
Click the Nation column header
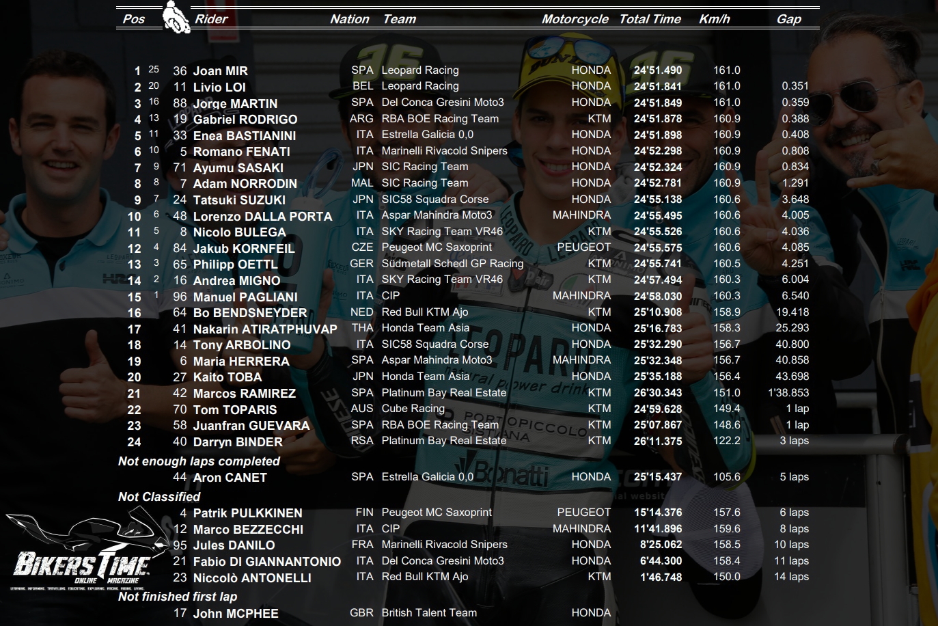(350, 19)
